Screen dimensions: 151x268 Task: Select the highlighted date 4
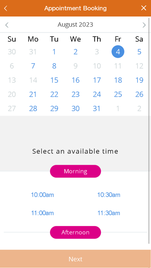[x=118, y=52]
